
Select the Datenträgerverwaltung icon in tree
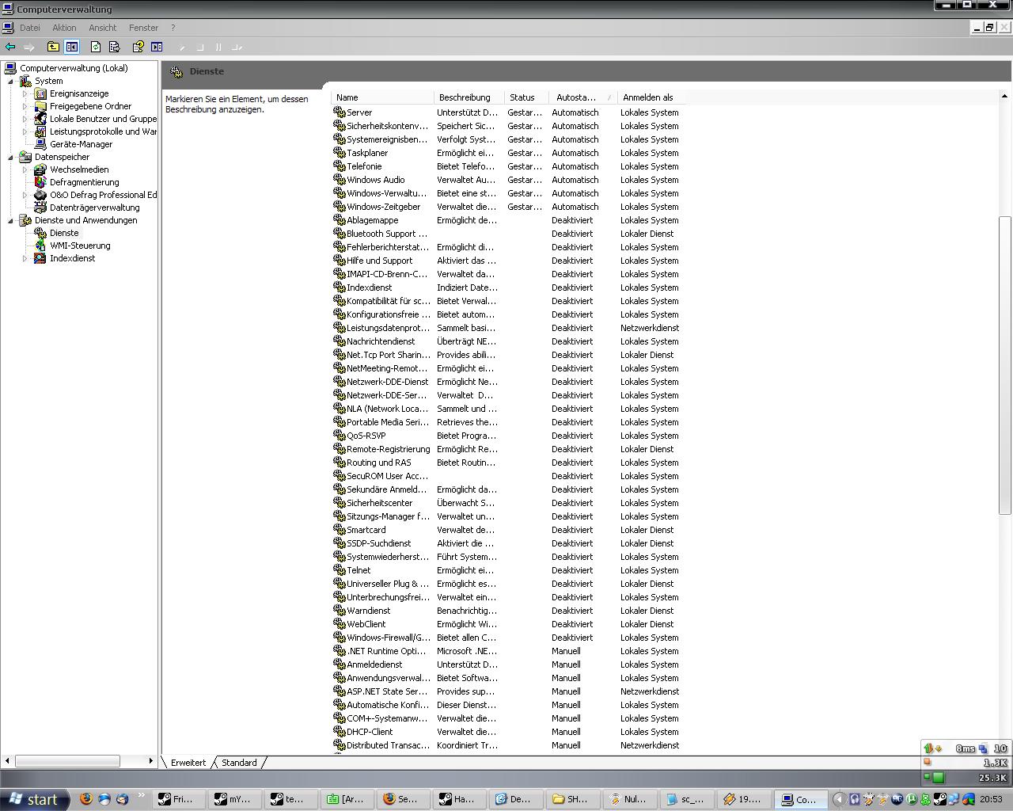coord(40,208)
